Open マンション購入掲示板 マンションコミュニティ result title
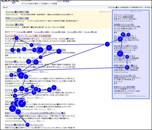This screenshot has height=130, width=152. coord(24,125)
